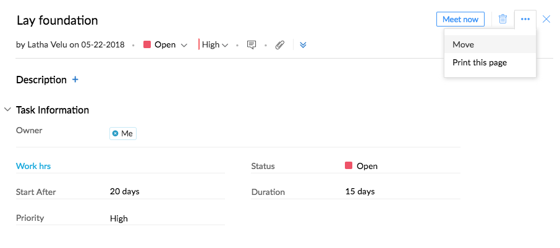The width and height of the screenshot is (560, 248).
Task: Edit the Duration 15 days value
Action: 360,191
